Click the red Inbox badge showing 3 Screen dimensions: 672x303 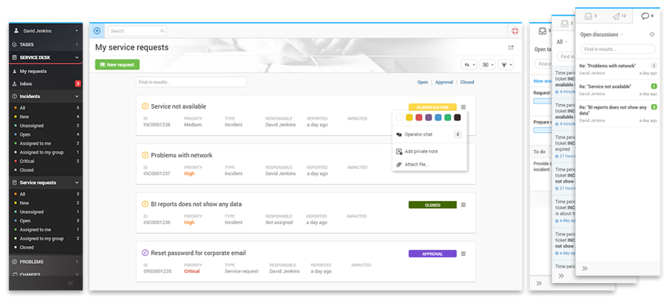(78, 83)
